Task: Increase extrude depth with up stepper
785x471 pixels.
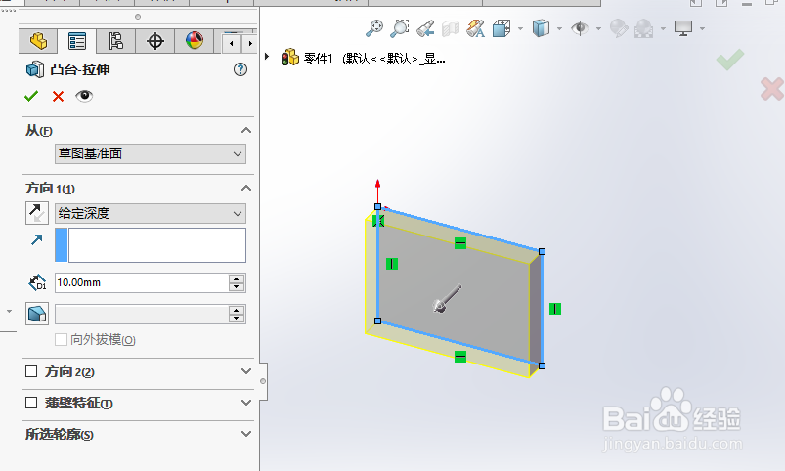Action: (237, 278)
